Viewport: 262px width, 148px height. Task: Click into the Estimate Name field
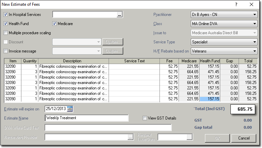point(87,118)
